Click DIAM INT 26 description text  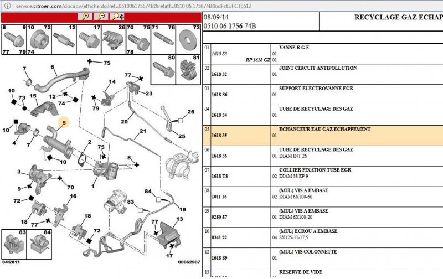pos(293,156)
